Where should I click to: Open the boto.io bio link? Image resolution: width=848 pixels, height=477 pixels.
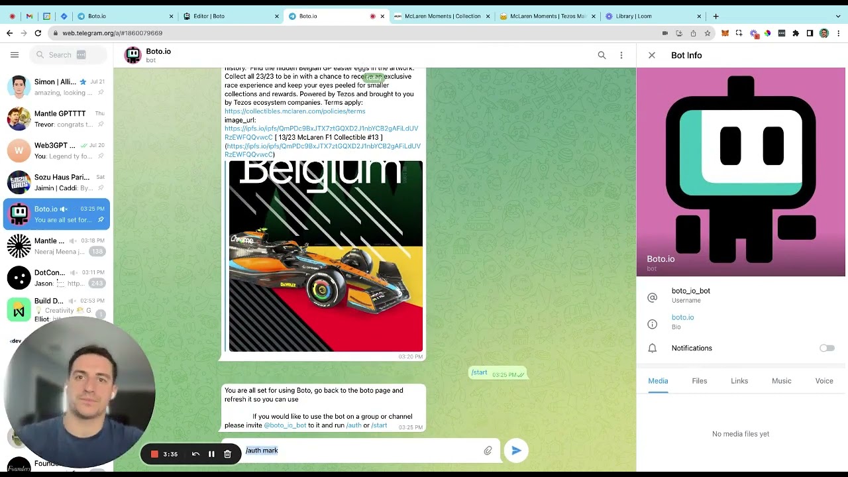coord(682,317)
